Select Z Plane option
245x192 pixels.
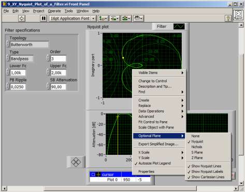pos(208,158)
